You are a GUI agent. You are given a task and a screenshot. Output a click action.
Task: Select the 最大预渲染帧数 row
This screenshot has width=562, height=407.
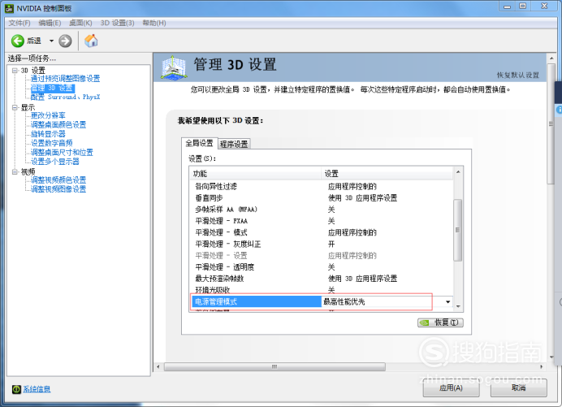[321, 279]
